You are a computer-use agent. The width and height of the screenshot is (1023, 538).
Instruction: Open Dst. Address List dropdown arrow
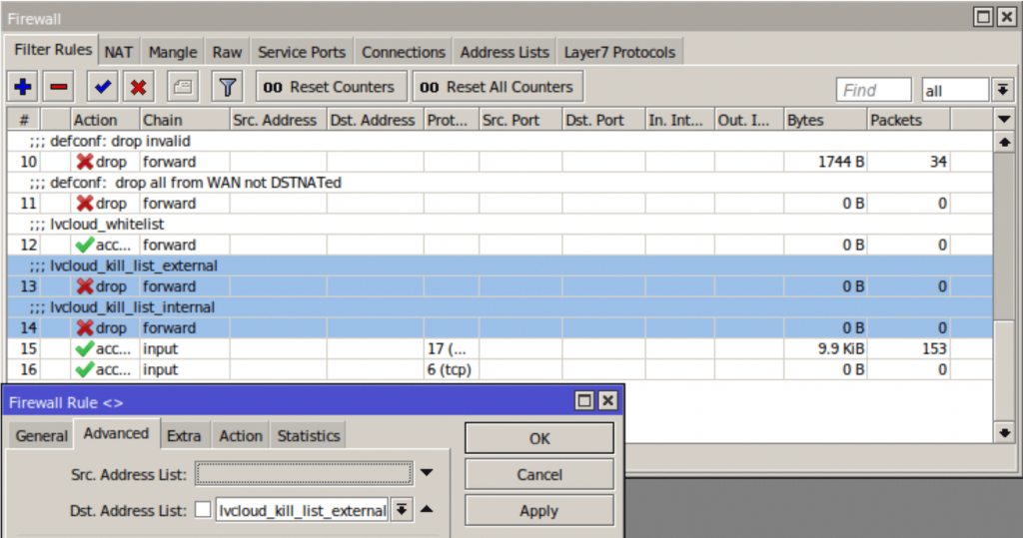[402, 510]
